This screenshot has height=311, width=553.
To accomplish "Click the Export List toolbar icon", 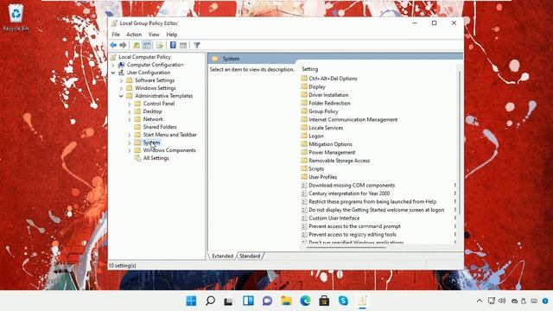I will 159,45.
